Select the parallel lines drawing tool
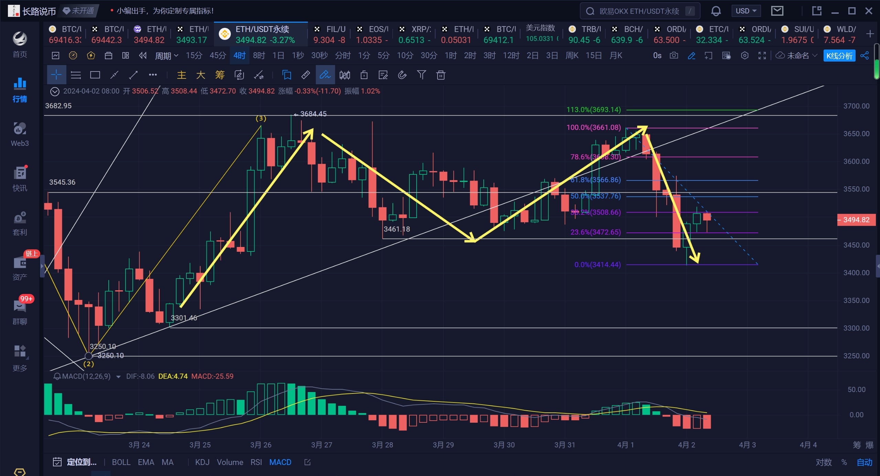This screenshot has width=880, height=476. click(76, 75)
